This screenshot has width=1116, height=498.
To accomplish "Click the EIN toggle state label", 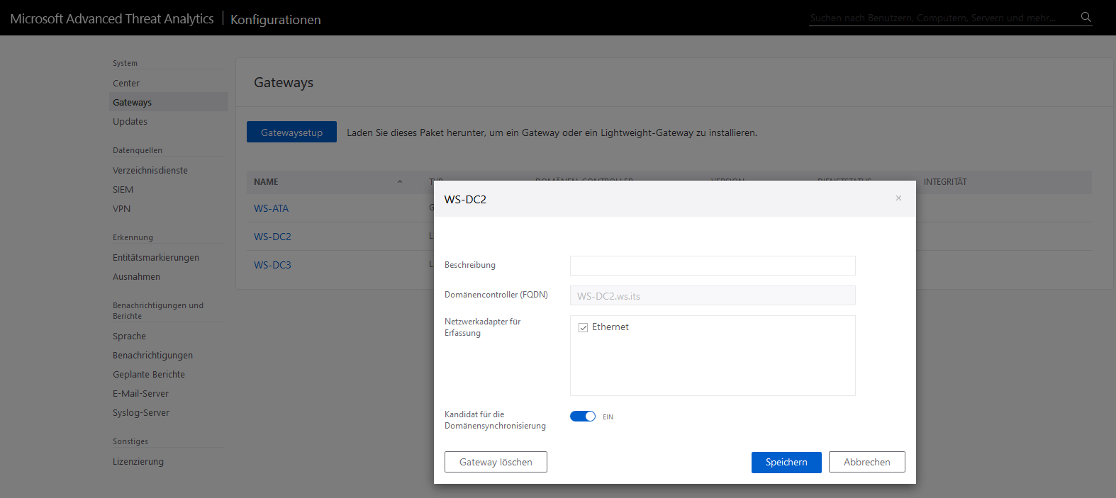I will coord(608,417).
